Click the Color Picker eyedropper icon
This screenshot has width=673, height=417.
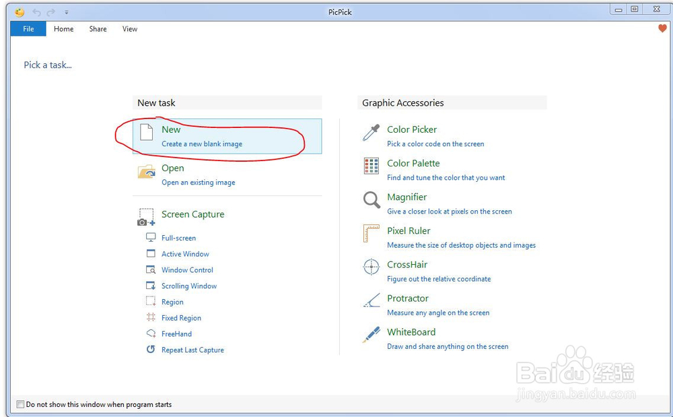371,133
